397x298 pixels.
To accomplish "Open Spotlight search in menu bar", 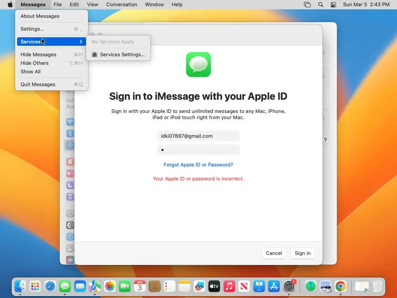I will (x=321, y=5).
